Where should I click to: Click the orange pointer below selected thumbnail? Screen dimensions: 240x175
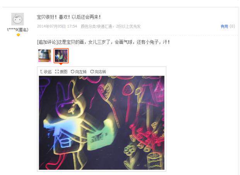(x=61, y=64)
